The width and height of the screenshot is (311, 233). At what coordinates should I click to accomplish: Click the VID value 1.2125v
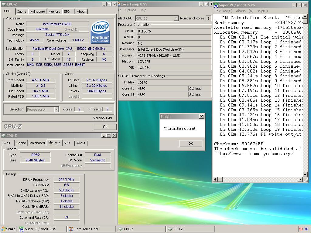point(174,68)
